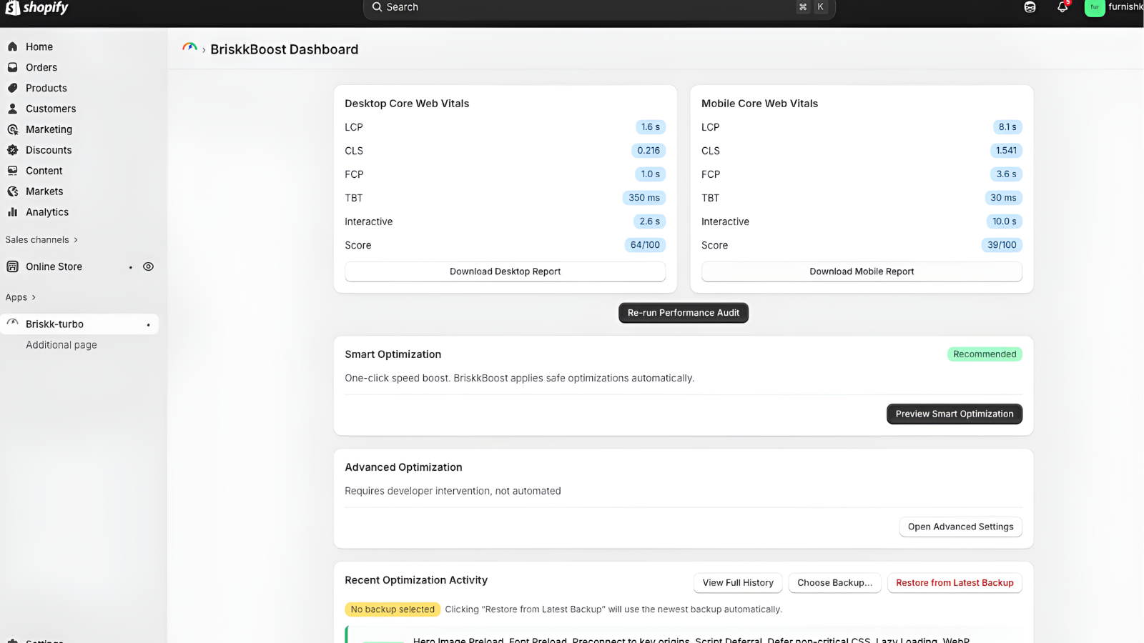1144x643 pixels.
Task: Expand the Apps section
Action: [x=20, y=297]
